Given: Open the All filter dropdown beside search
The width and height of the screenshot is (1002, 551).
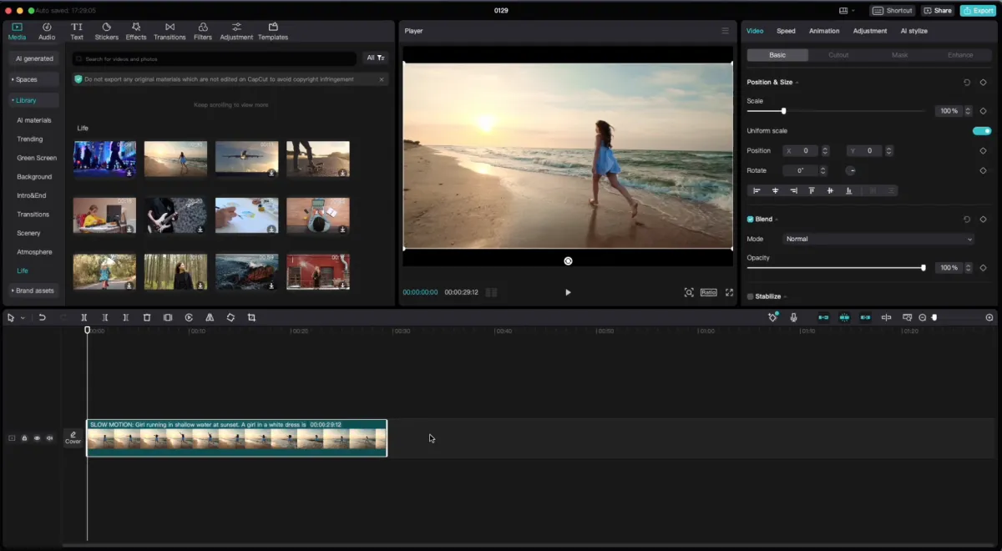Looking at the screenshot, I should pyautogui.click(x=376, y=58).
